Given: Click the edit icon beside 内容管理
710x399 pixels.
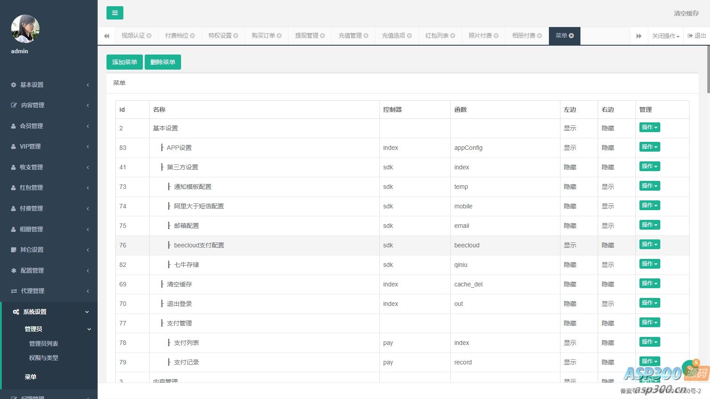Looking at the screenshot, I should pyautogui.click(x=14, y=105).
